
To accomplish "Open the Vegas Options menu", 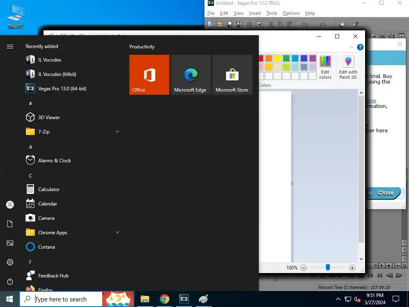I will (291, 13).
